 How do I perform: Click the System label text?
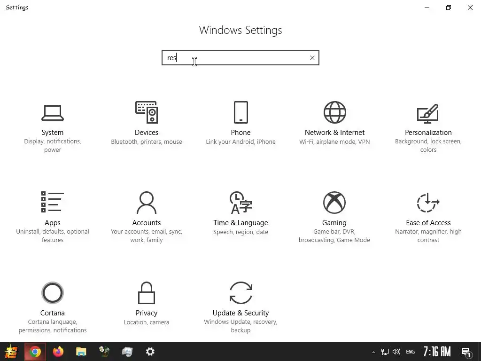coord(53,132)
